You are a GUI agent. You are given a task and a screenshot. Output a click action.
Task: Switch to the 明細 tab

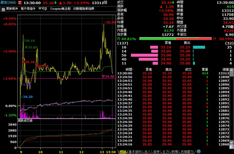(x=123, y=152)
